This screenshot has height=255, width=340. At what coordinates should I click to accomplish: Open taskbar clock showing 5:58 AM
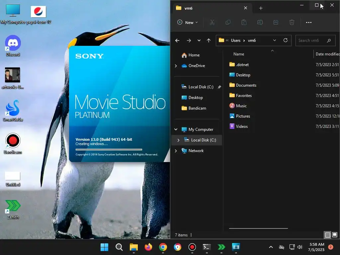(x=316, y=247)
